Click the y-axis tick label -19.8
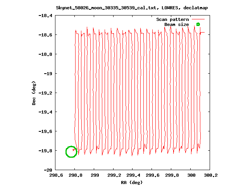Image resolution: width=248 pixels, height=186 pixels. click(45, 151)
